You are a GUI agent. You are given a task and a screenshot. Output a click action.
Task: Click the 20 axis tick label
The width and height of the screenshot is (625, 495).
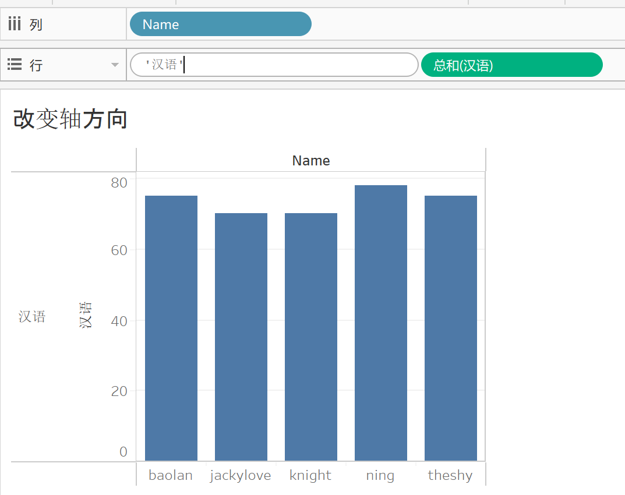119,391
